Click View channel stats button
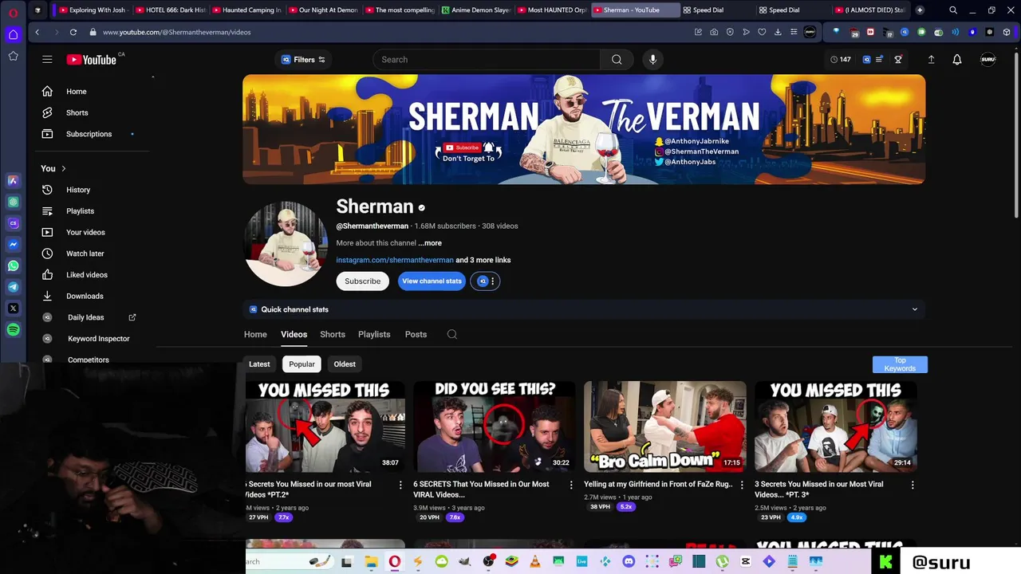 (x=432, y=281)
